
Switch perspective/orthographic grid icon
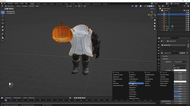point(155,29)
